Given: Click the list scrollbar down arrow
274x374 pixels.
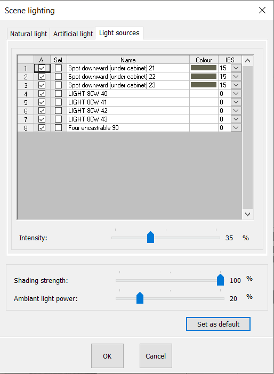Looking at the screenshot, I should click(248, 214).
